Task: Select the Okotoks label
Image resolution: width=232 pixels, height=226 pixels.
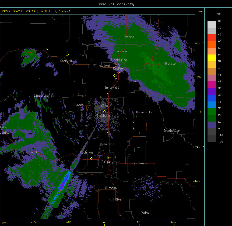Action: 111,188
